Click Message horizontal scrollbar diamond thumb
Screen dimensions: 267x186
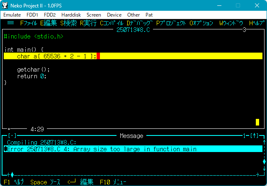click(12, 174)
